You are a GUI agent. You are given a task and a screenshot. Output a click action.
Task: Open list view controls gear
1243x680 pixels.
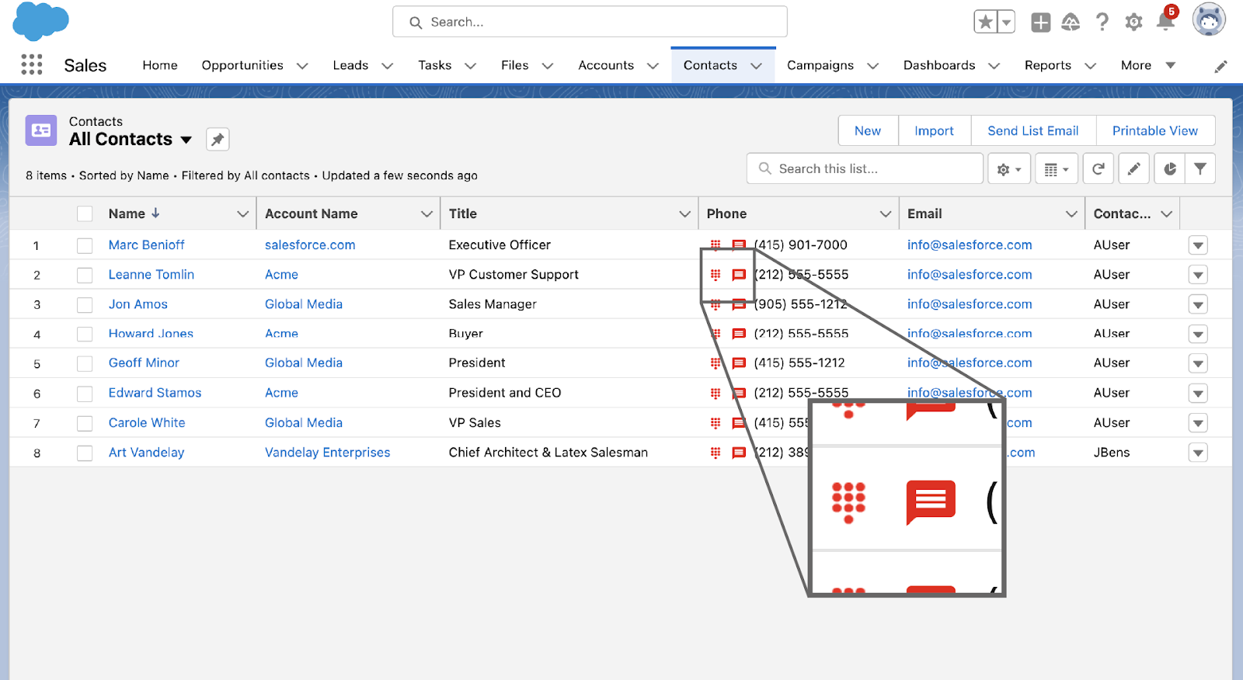pyautogui.click(x=1009, y=168)
